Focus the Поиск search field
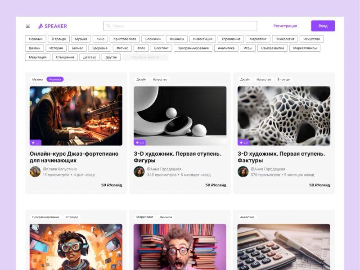This screenshot has height=270, width=360. click(180, 26)
